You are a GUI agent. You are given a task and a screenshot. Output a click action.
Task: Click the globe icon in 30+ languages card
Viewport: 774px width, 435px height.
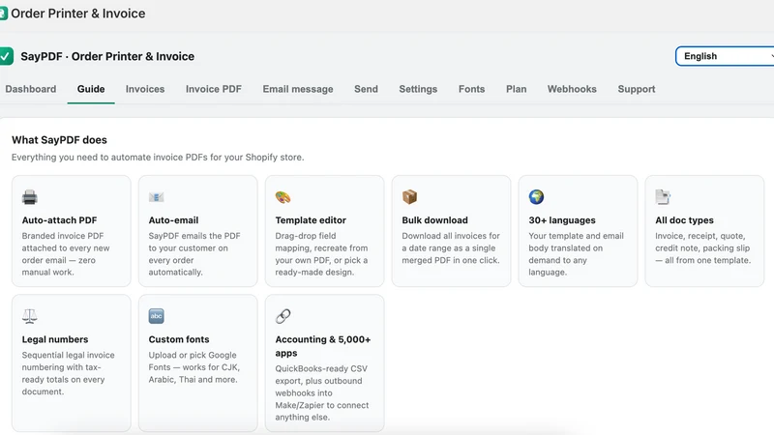[536, 197]
